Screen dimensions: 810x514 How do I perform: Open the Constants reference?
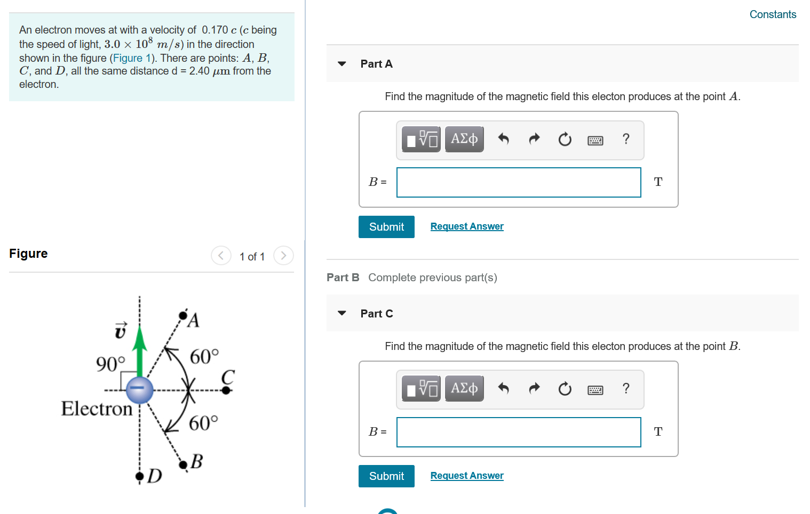point(773,14)
